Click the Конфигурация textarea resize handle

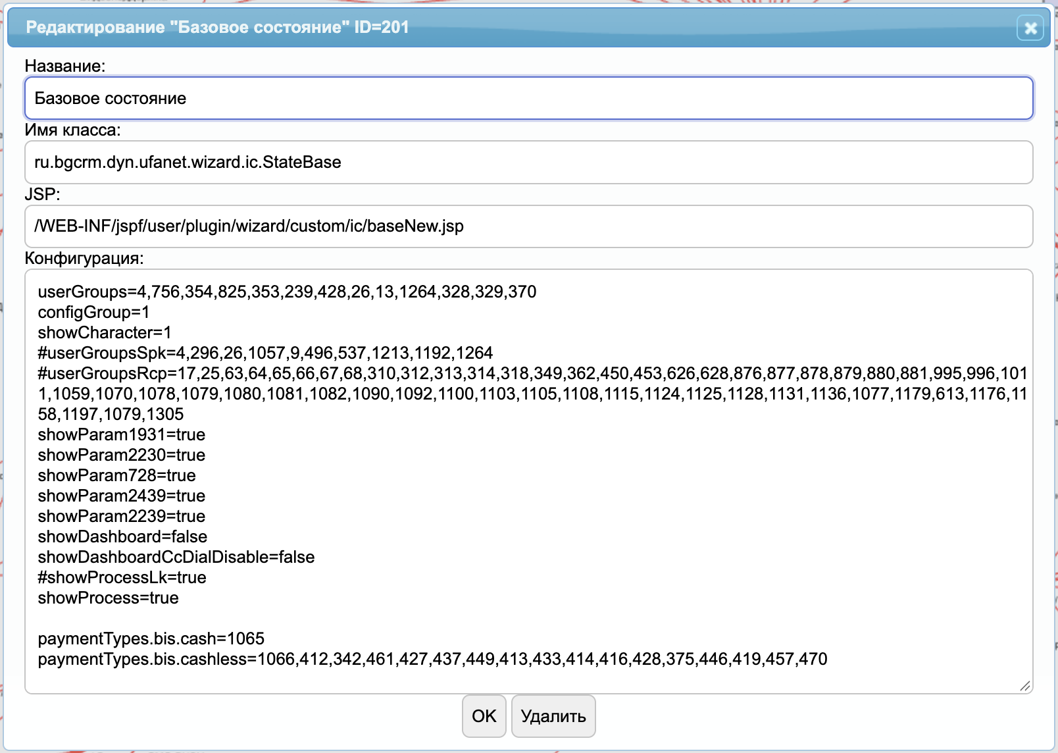click(x=1025, y=686)
